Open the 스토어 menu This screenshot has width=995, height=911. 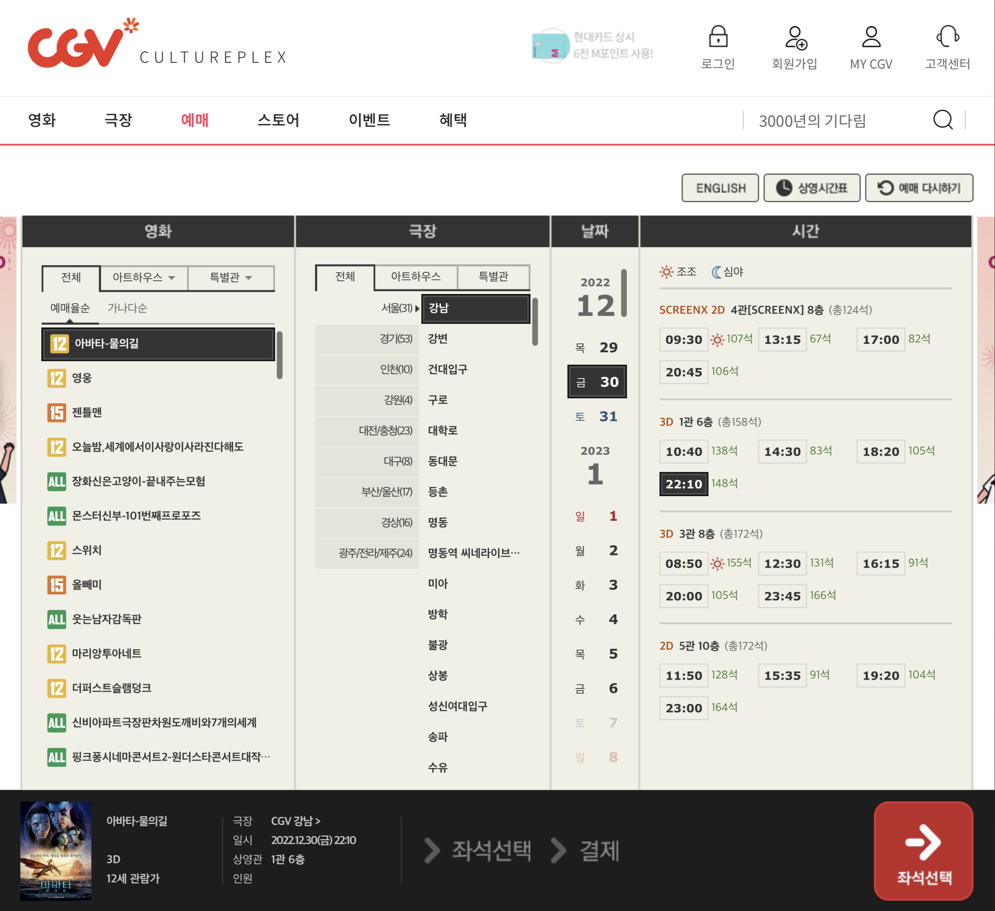tap(278, 120)
